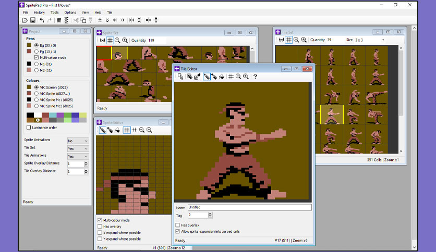The width and height of the screenshot is (436, 252).
Task: Zoom in within the Tile Editor
Action: tap(246, 77)
